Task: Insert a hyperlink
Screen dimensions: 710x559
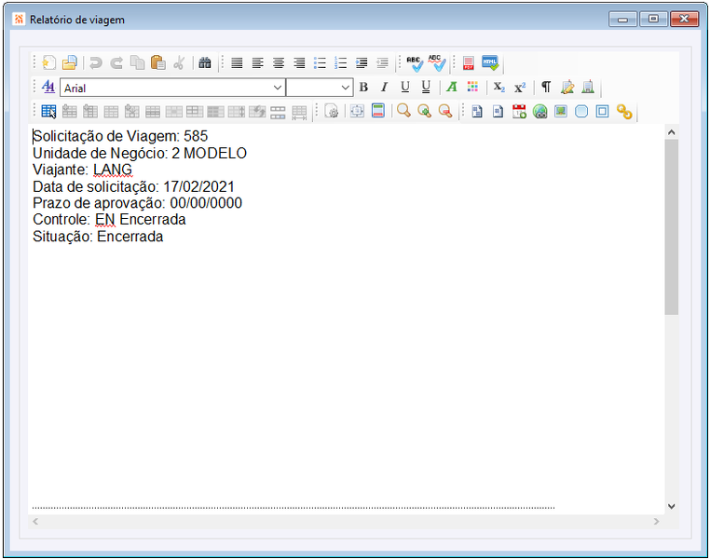Action: click(624, 112)
